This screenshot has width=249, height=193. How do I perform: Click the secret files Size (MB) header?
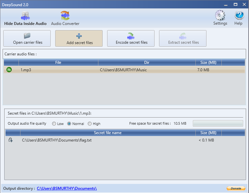[x=208, y=133]
